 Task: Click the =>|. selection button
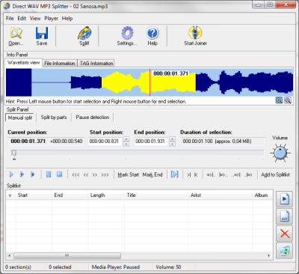(211, 175)
